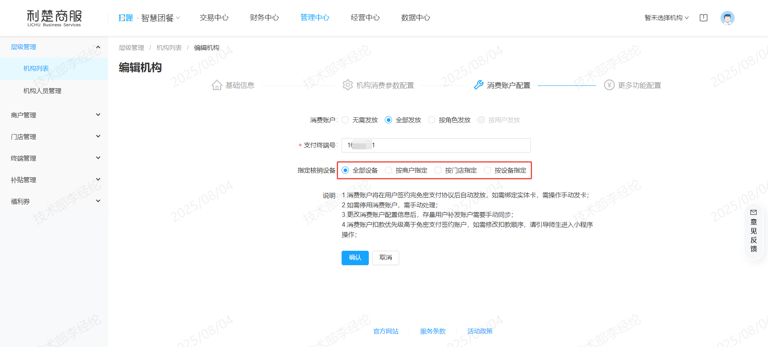Open the 暂未选择机构 organization dropdown
768x347 pixels.
(666, 18)
